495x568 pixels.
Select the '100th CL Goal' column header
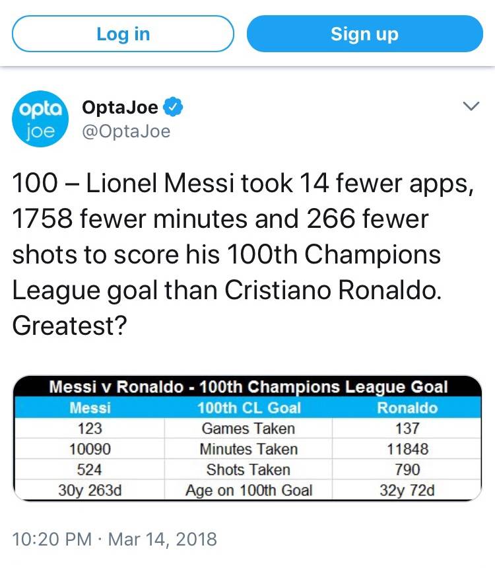tap(249, 408)
